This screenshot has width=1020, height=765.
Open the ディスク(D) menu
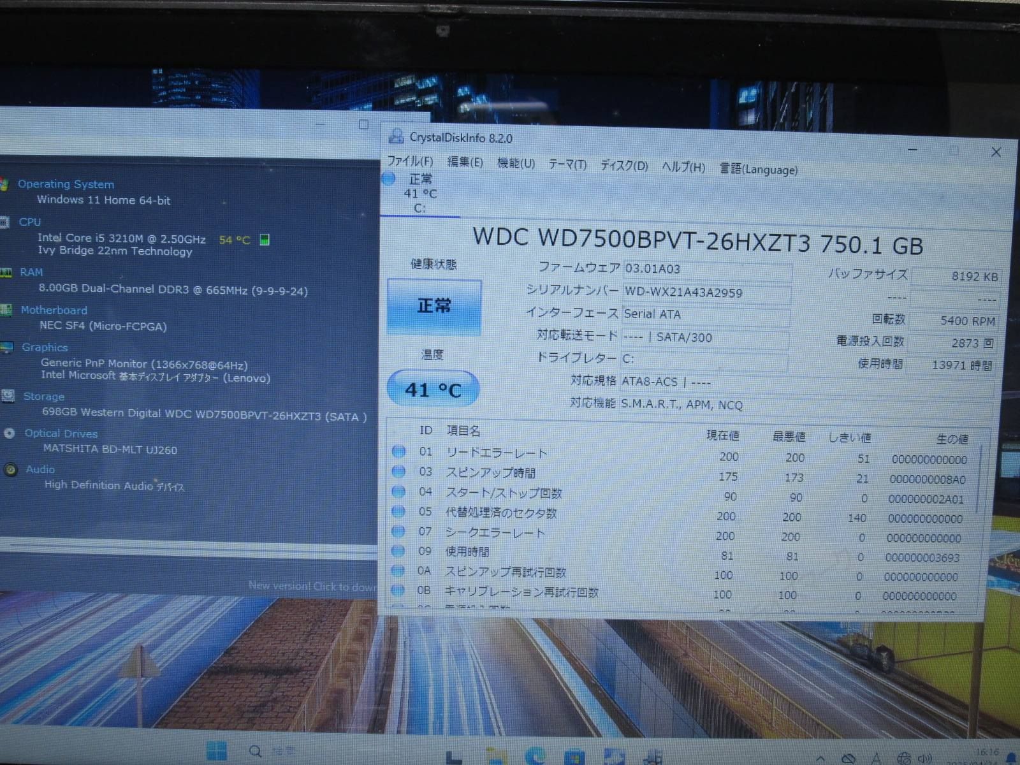[623, 166]
